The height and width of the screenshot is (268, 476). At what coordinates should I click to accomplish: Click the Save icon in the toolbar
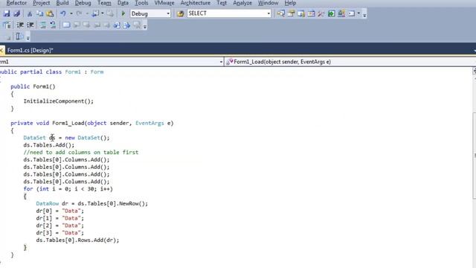click(x=7, y=13)
